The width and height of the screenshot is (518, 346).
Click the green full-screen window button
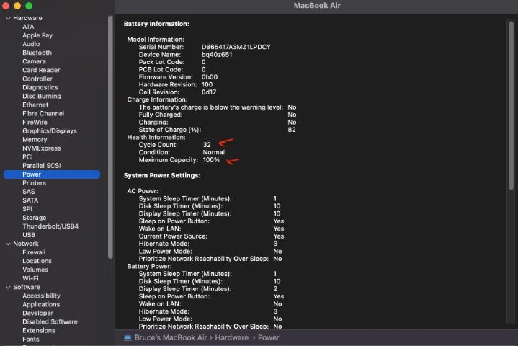(29, 6)
